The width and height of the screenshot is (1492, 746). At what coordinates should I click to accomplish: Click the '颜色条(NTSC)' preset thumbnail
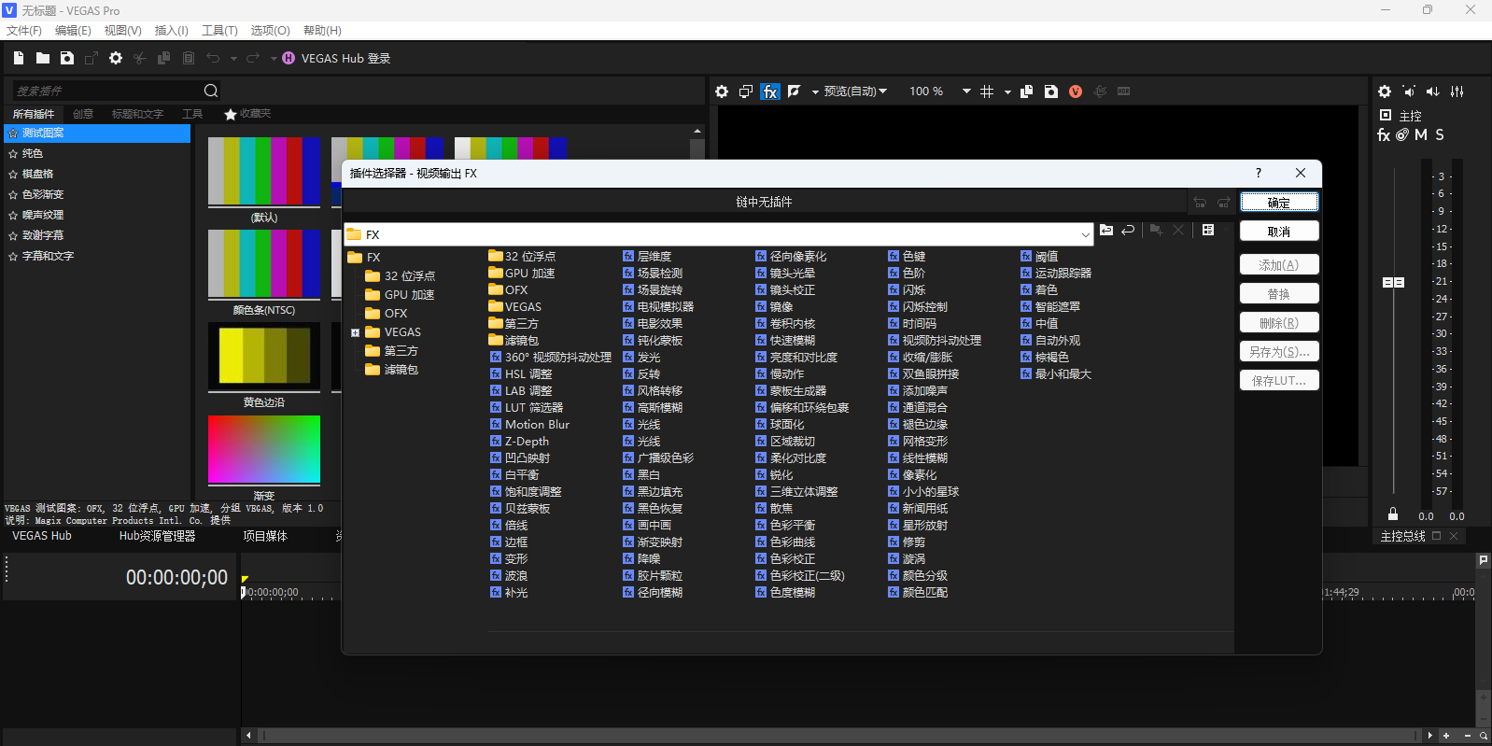click(x=264, y=263)
